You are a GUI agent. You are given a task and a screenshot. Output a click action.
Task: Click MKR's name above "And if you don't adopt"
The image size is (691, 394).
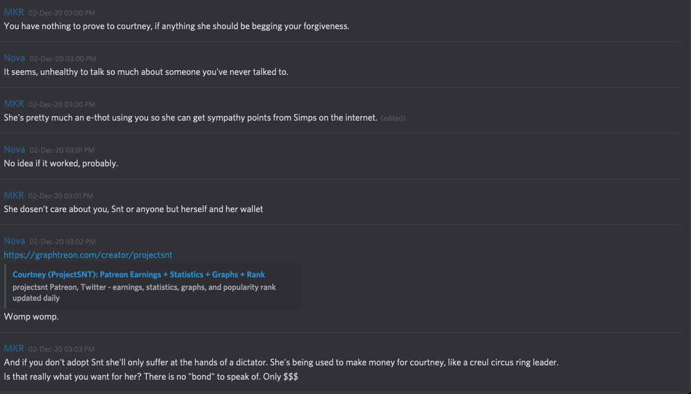tap(14, 348)
